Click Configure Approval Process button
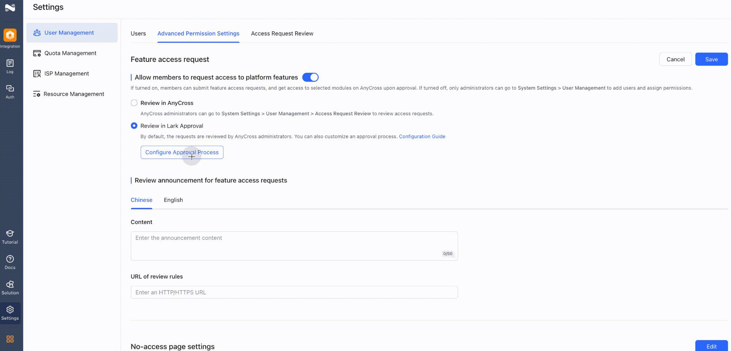The height and width of the screenshot is (351, 731). (182, 152)
